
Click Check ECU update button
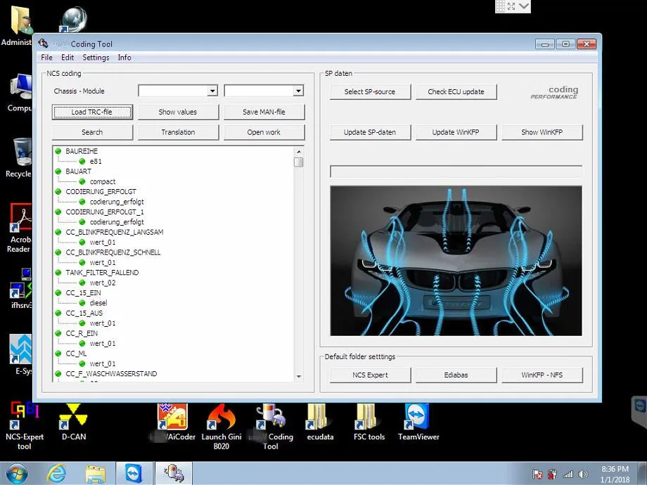(456, 91)
